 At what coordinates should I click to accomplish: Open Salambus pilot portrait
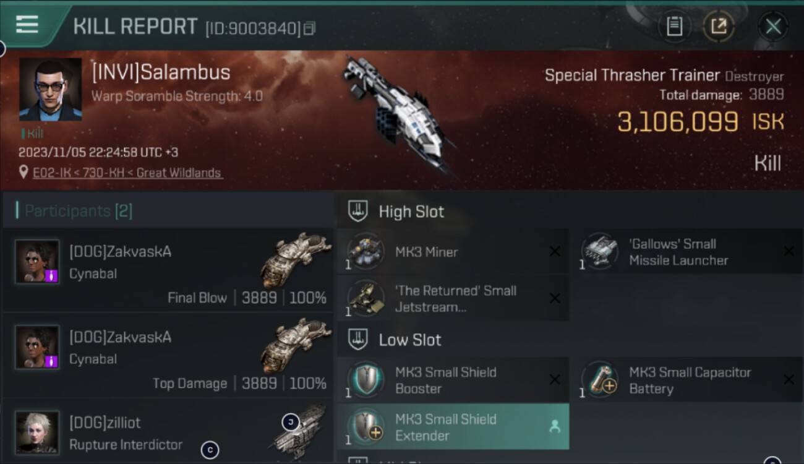[50, 89]
